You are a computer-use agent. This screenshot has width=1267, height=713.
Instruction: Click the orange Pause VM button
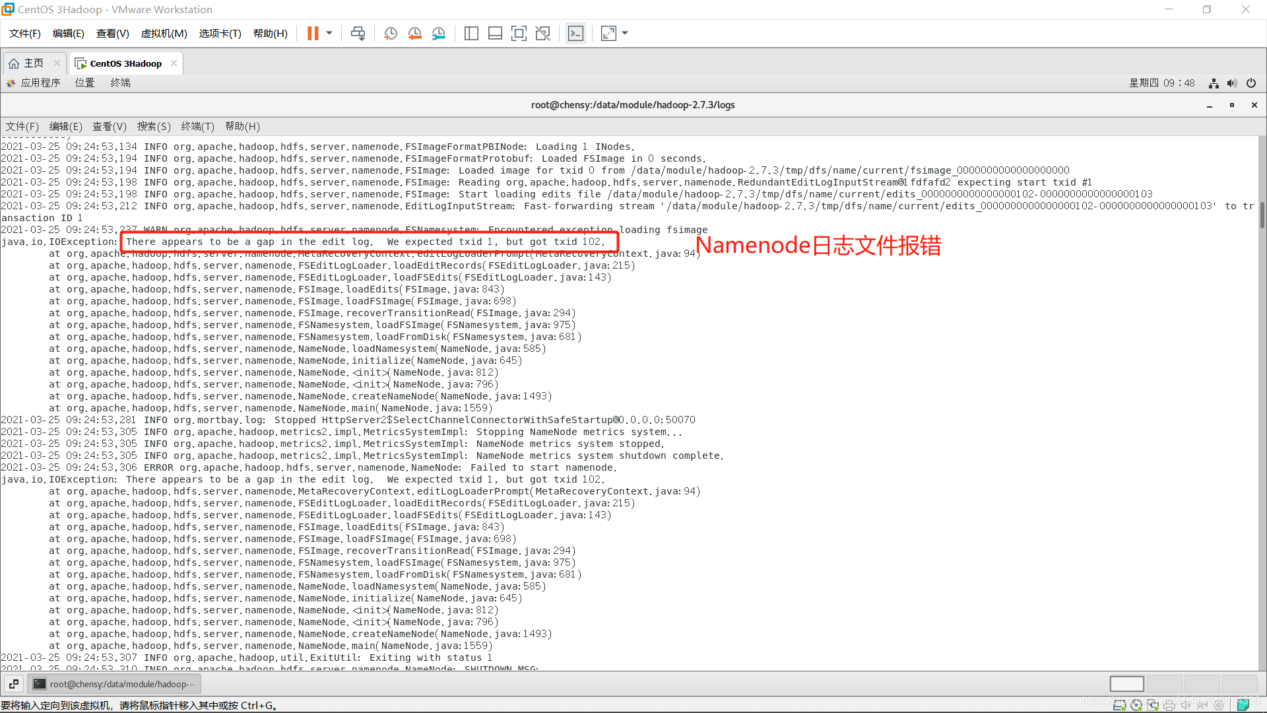pos(313,33)
